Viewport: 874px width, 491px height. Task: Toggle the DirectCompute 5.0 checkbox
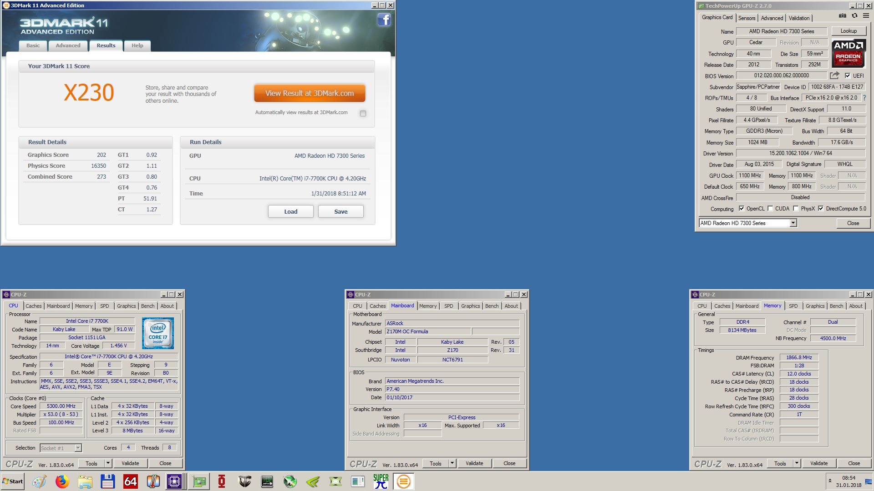point(821,209)
